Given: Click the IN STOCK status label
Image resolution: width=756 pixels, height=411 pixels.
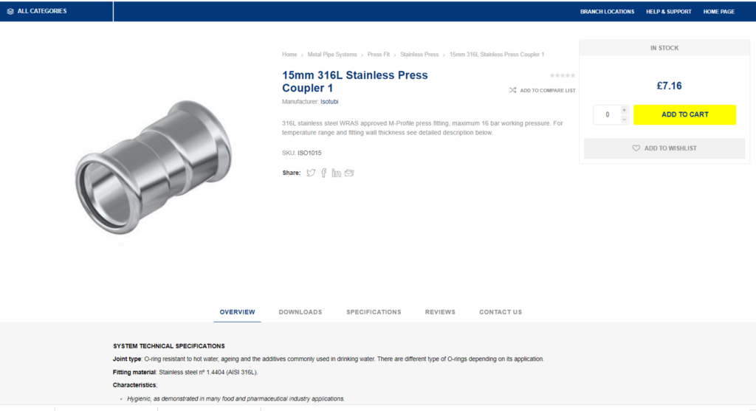Looking at the screenshot, I should coord(664,48).
